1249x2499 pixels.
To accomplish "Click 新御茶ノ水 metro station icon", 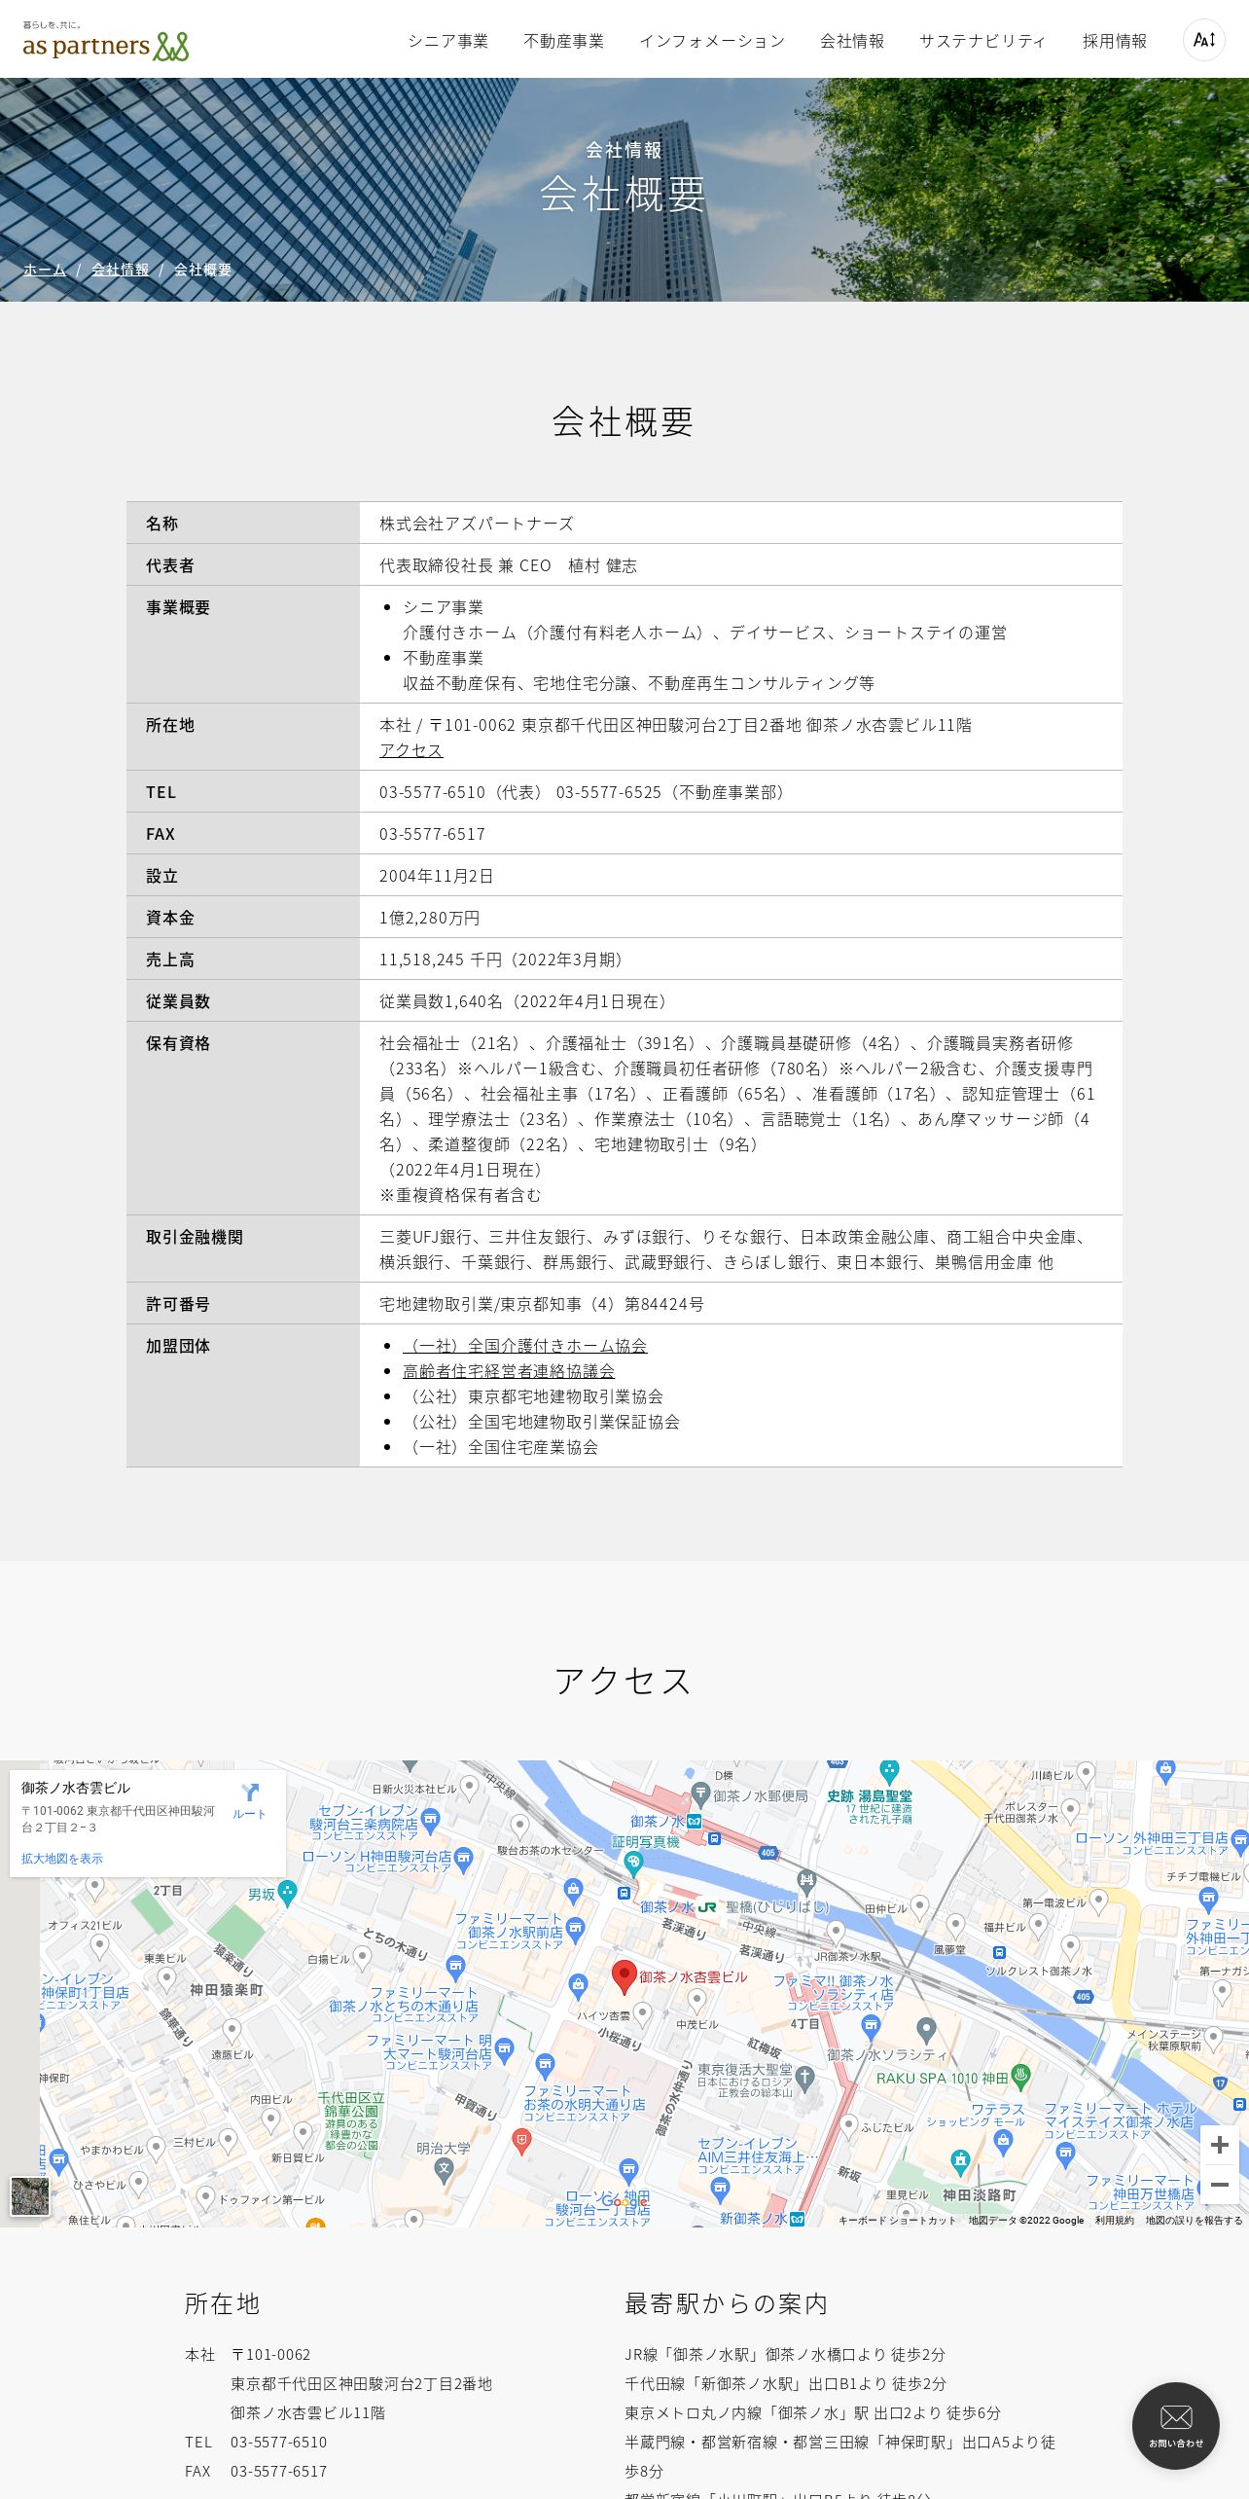I will 798,2219.
